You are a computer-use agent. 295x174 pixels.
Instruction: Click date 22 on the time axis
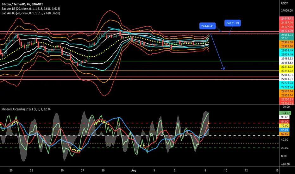click(x=31, y=171)
